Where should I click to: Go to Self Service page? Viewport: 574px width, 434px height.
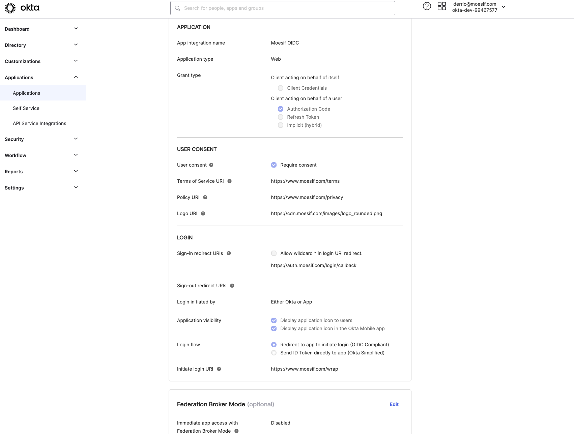[x=26, y=108]
